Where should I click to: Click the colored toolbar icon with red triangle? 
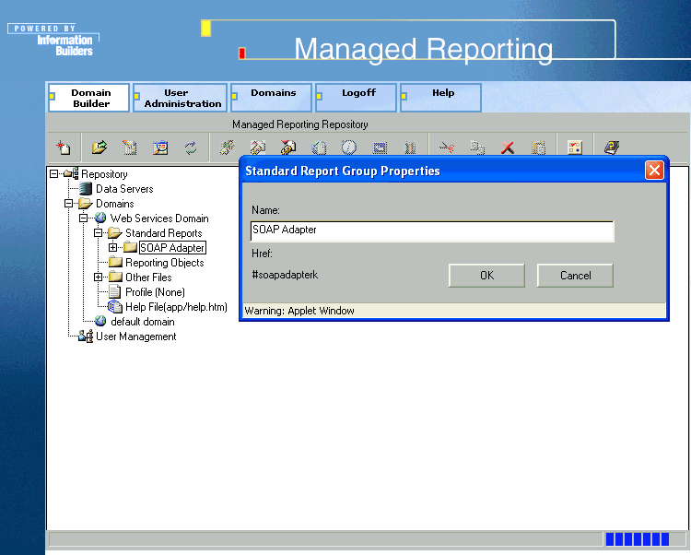(x=288, y=148)
